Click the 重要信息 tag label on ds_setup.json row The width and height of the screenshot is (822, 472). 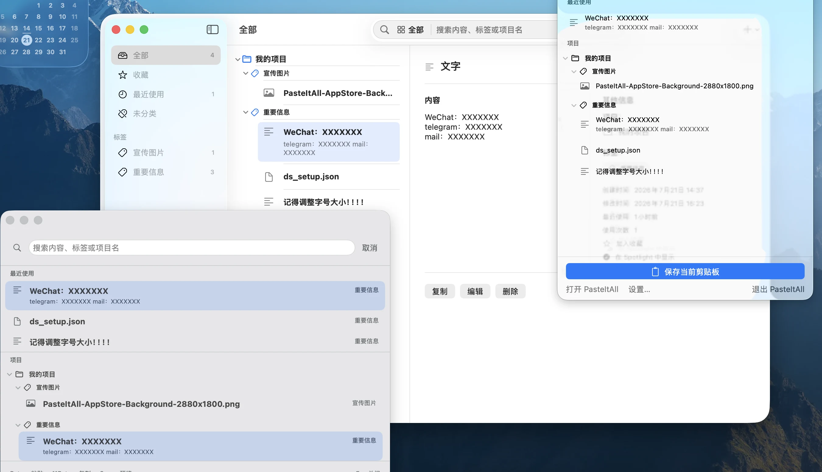coord(367,320)
